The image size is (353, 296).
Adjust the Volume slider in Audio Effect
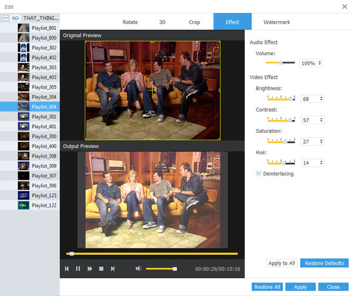tap(280, 63)
